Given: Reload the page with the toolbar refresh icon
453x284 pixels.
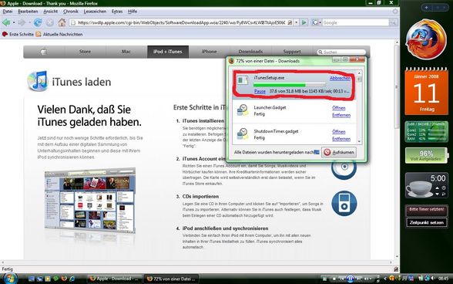Looking at the screenshot, I should (x=38, y=22).
